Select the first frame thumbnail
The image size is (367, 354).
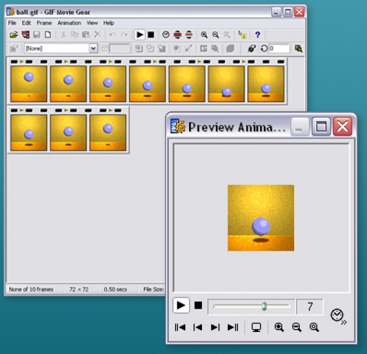29,83
